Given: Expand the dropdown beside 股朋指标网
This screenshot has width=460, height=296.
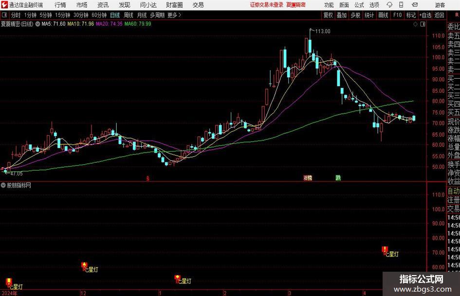Looking at the screenshot, I should pyautogui.click(x=3, y=185).
